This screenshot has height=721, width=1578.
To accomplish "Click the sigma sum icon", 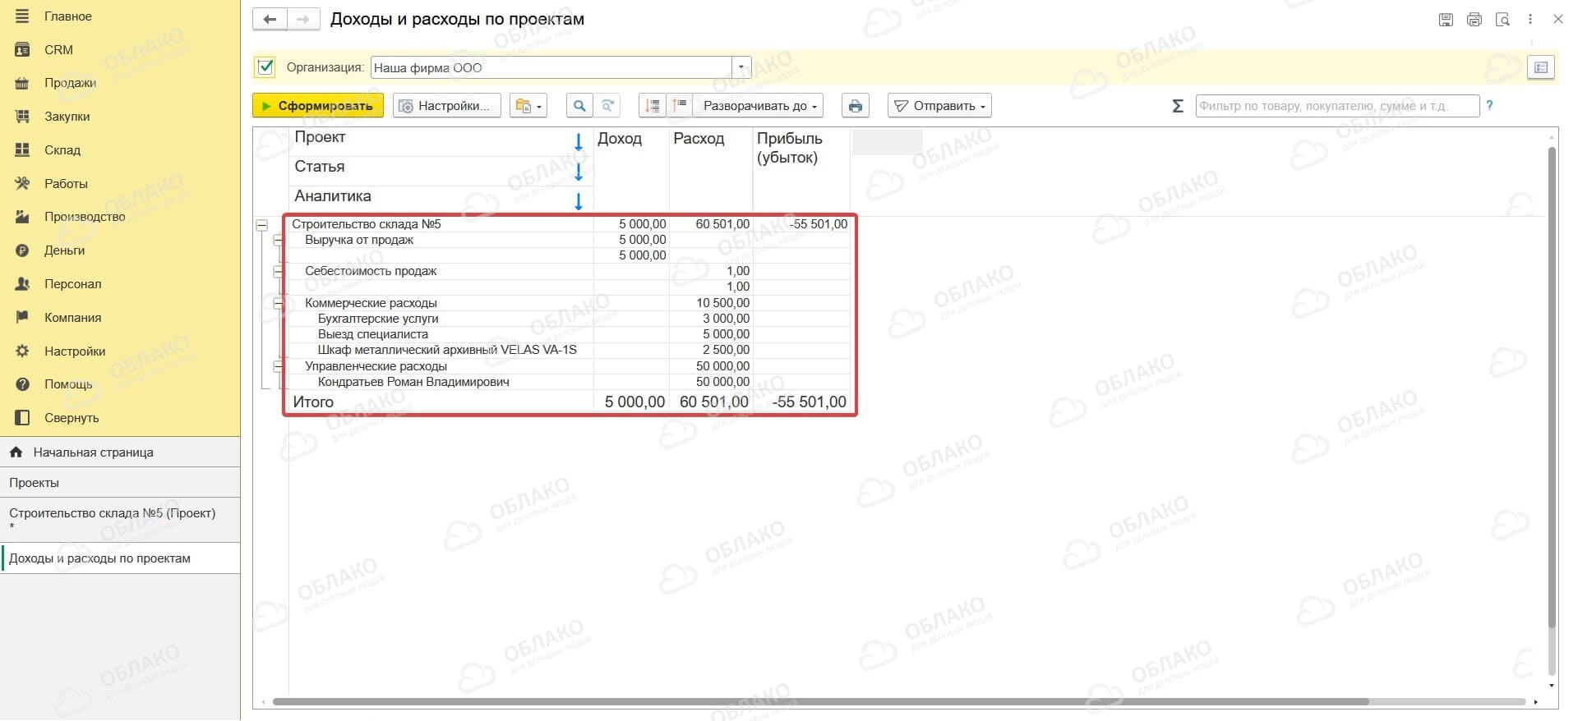I will click(x=1178, y=106).
